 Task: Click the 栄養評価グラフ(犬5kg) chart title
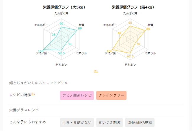[64, 7]
